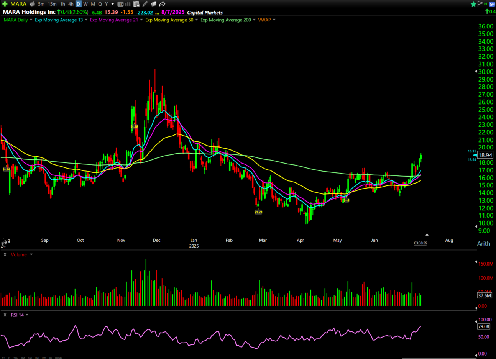
Task: Click the green plus add-symbol icon
Action: click(x=5, y=4)
